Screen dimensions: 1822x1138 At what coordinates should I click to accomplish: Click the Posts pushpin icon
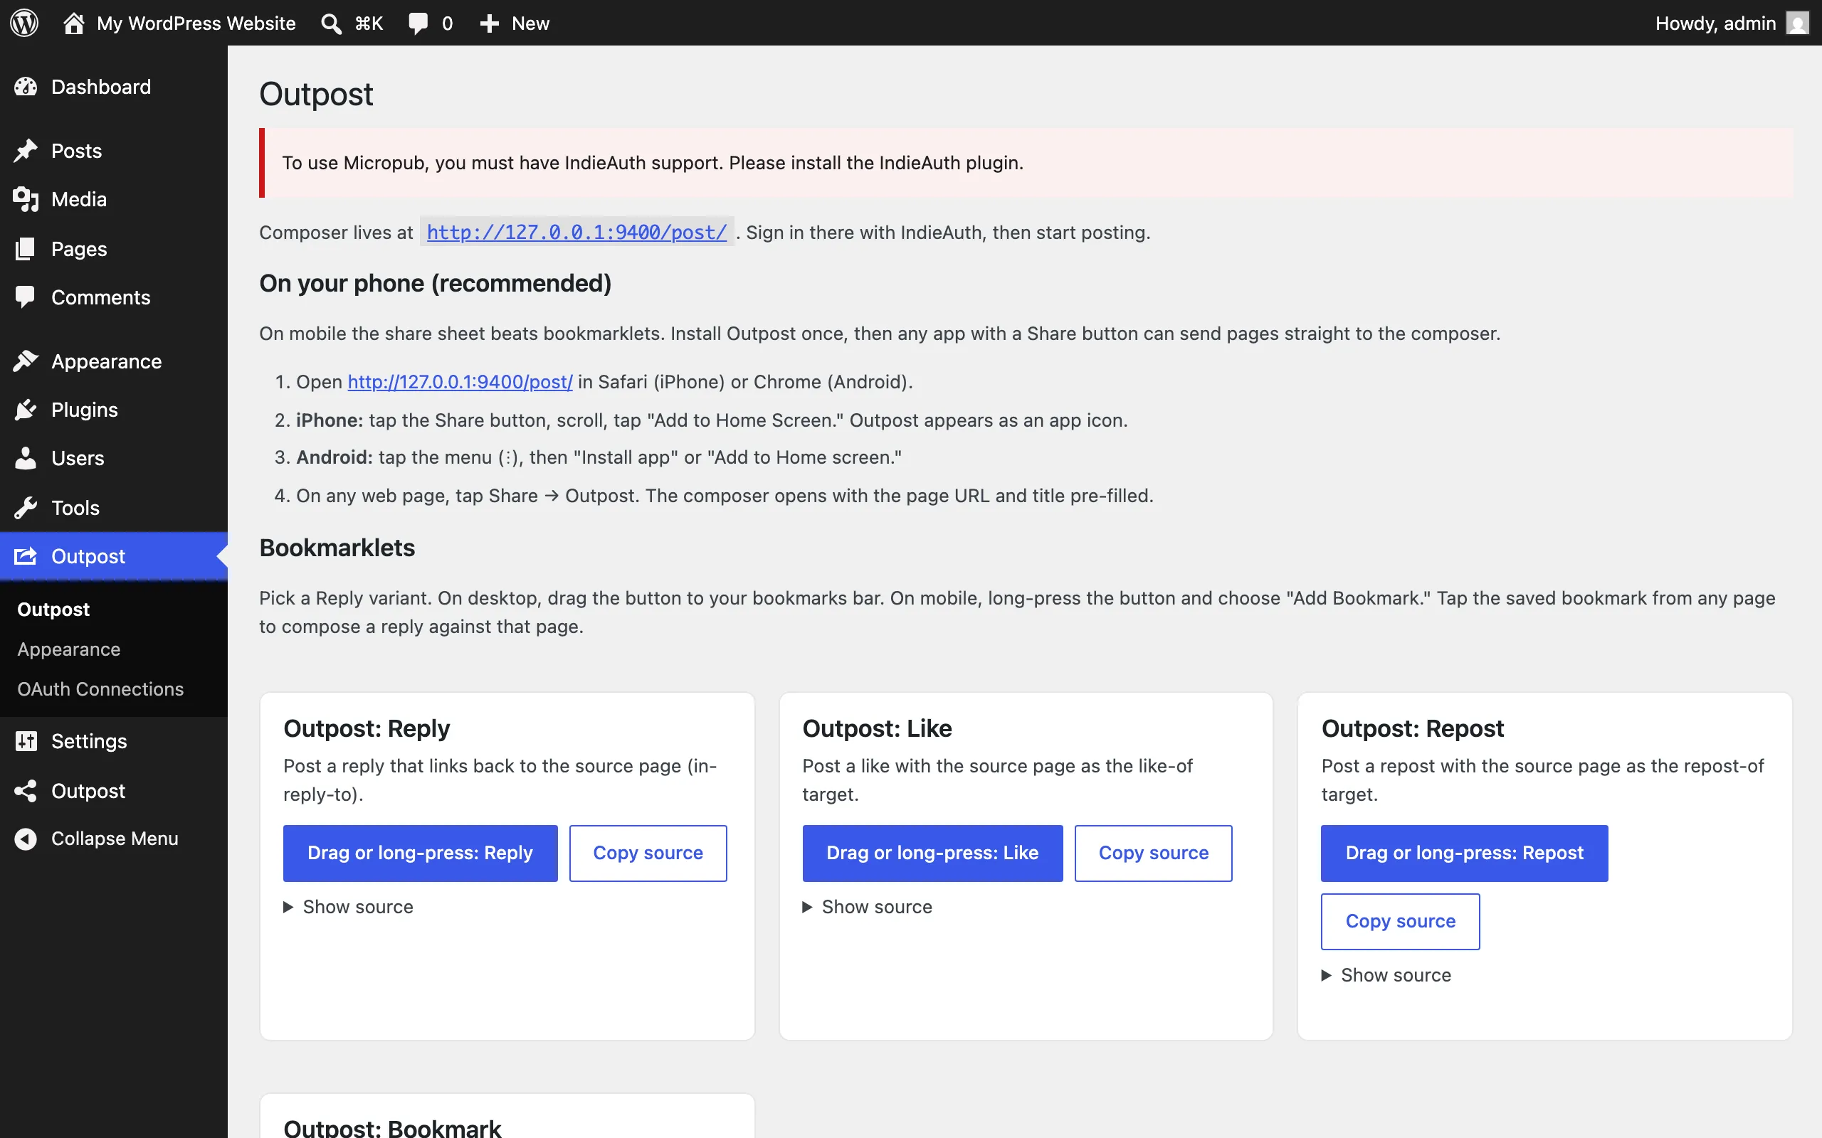tap(26, 151)
